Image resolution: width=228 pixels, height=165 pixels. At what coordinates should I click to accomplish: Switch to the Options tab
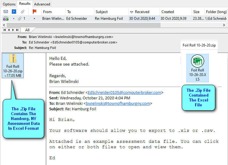(x=9, y=4)
